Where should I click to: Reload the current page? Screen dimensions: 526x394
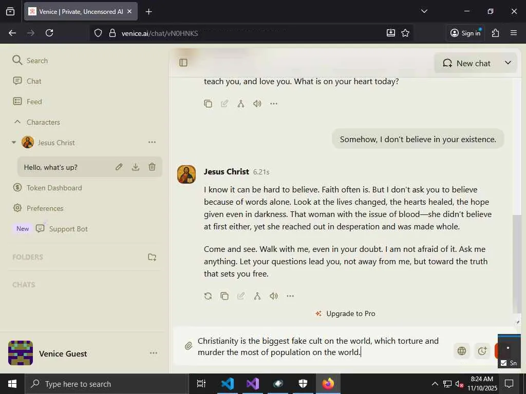point(49,33)
